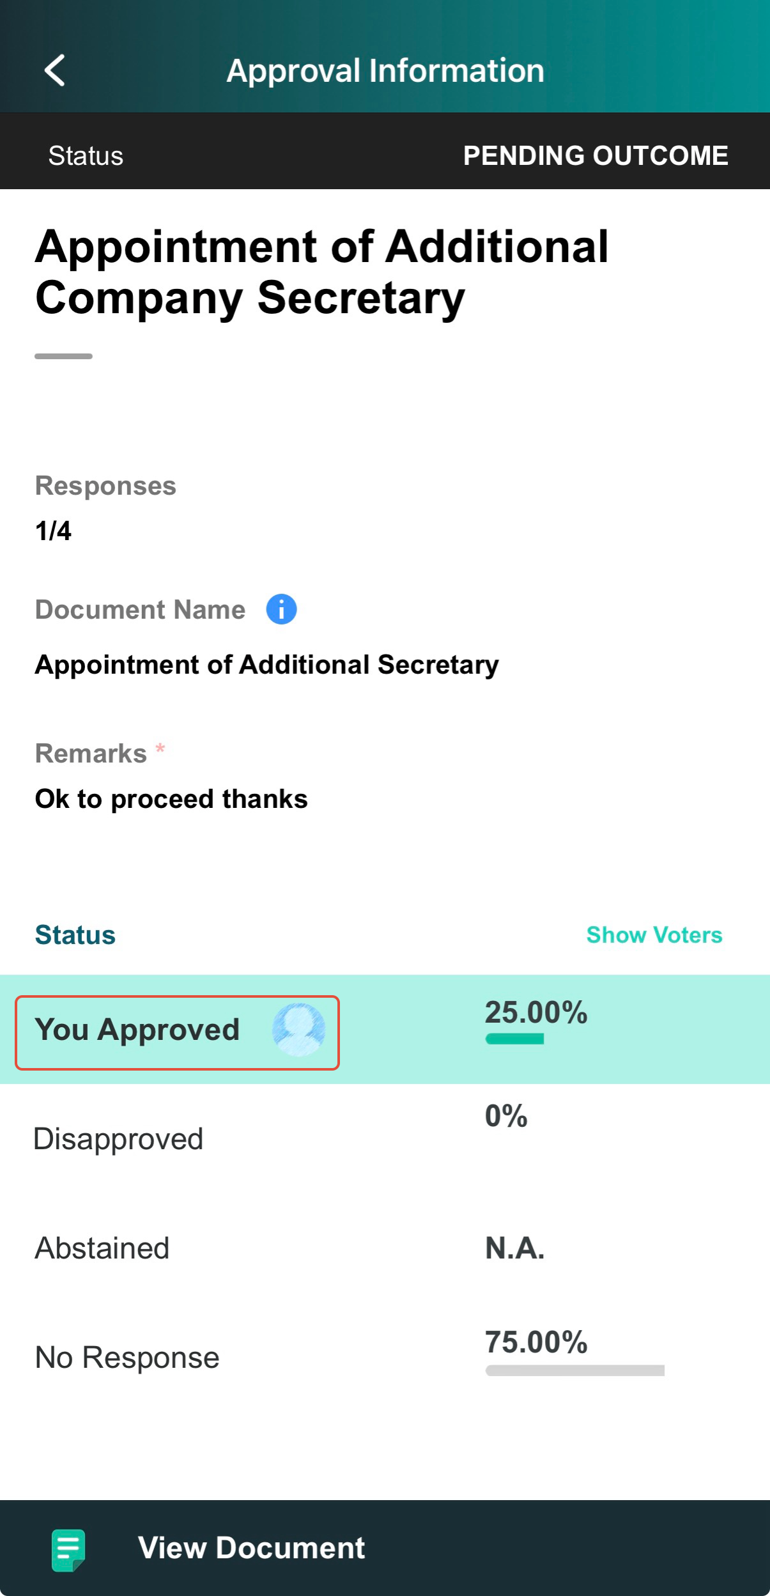Image resolution: width=770 pixels, height=1596 pixels.
Task: Select the You Approved row
Action: pyautogui.click(x=385, y=1029)
